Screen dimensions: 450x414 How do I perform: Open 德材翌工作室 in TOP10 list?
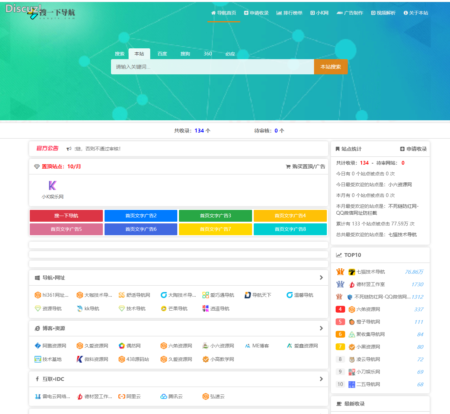370,284
